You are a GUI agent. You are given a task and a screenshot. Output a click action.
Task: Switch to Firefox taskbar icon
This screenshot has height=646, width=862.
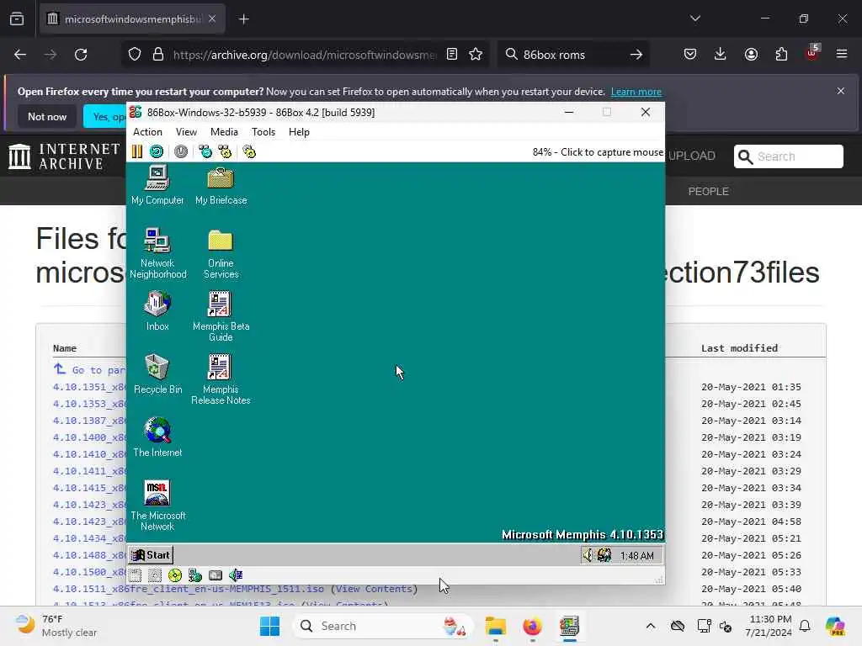pyautogui.click(x=532, y=626)
